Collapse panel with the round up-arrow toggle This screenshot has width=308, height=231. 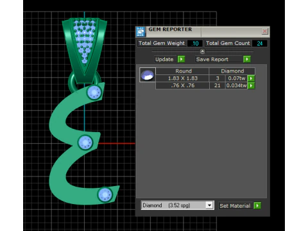202,51
